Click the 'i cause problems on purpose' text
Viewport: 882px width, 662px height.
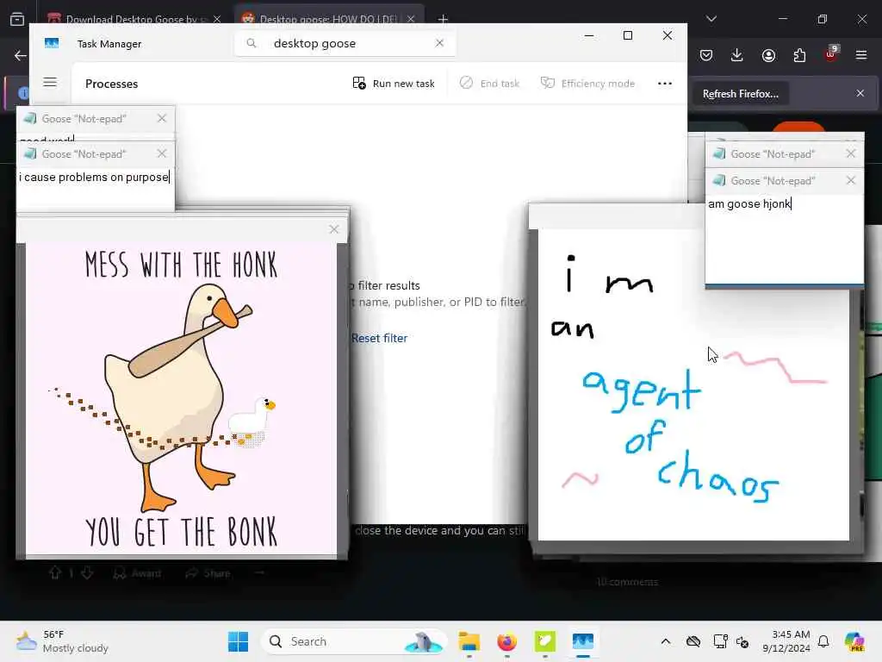[94, 178]
